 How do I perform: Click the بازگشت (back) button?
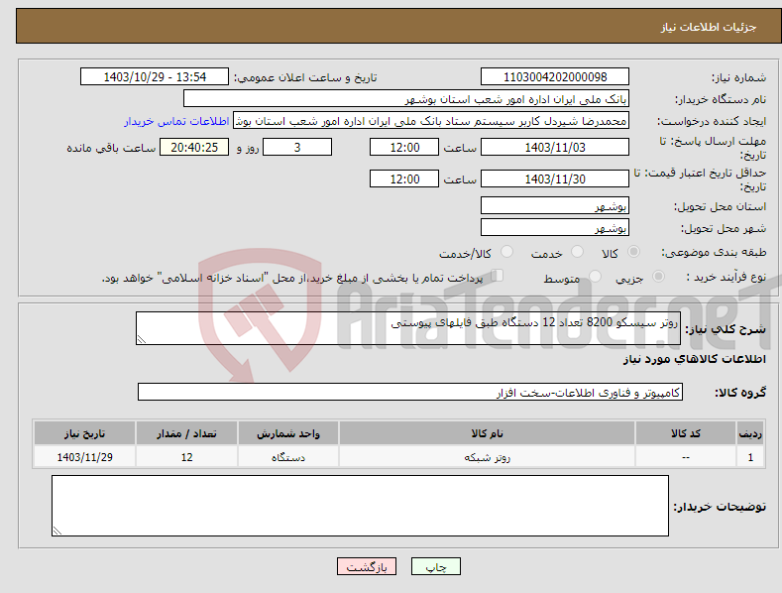click(367, 566)
